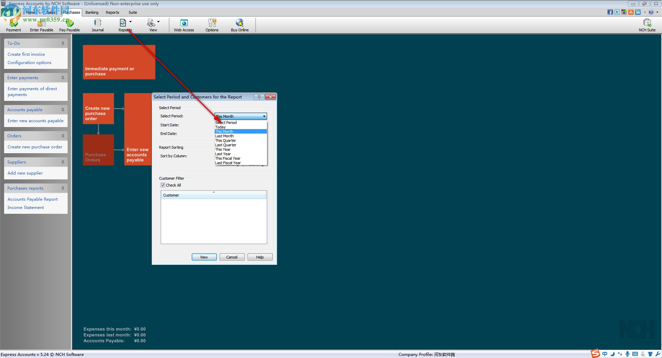662x358 pixels.
Task: Click the Purchase Orders flowchart tile
Action: (98, 150)
